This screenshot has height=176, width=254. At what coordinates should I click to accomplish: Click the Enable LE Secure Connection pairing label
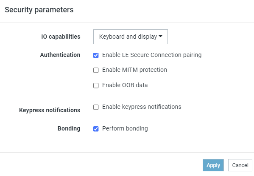(x=152, y=55)
